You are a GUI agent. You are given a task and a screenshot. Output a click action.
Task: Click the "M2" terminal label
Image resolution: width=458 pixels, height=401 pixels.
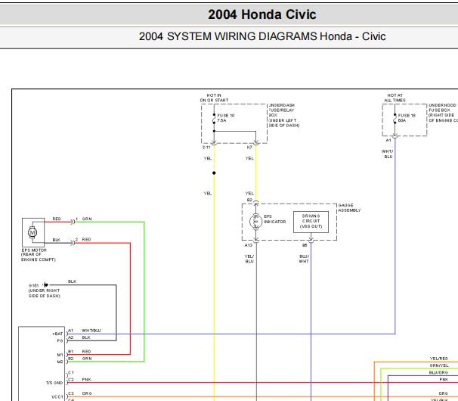pos(60,362)
